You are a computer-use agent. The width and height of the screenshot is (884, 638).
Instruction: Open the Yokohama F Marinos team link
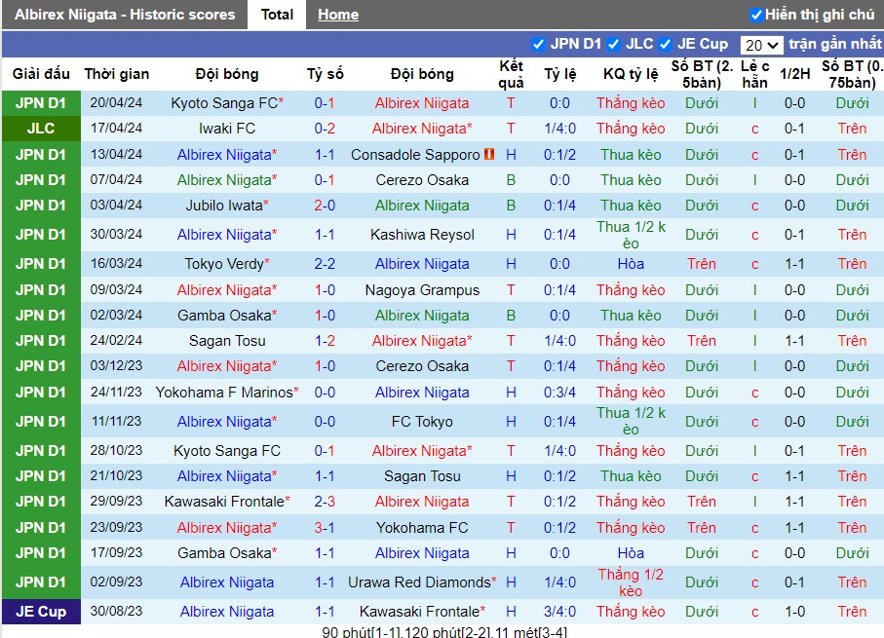pos(224,393)
